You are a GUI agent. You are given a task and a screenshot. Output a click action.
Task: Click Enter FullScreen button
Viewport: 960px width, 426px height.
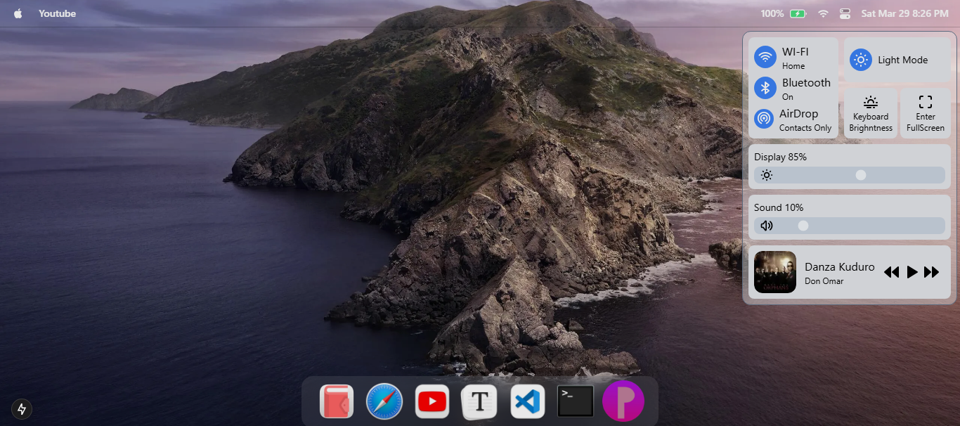pos(926,113)
